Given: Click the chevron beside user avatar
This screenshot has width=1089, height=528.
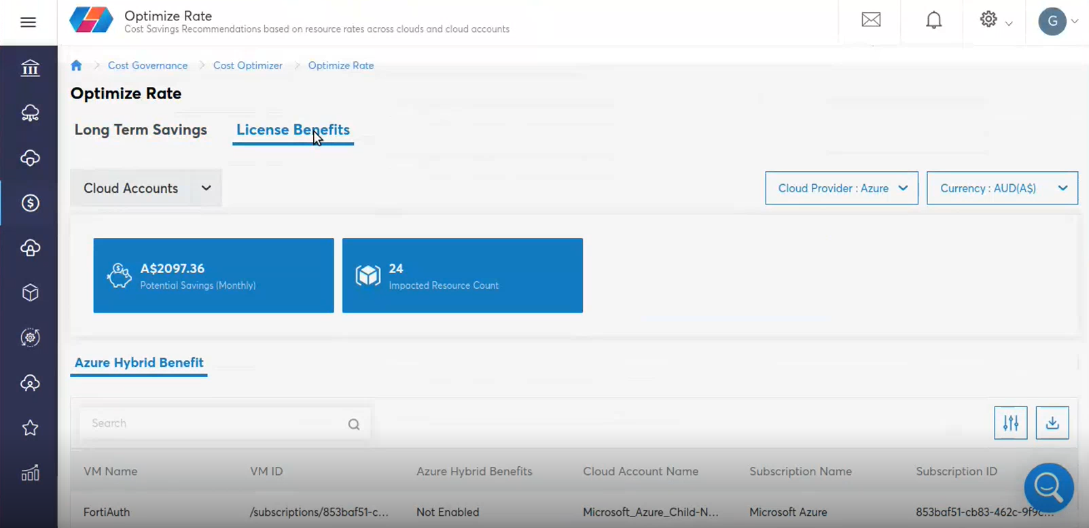Looking at the screenshot, I should 1075,21.
